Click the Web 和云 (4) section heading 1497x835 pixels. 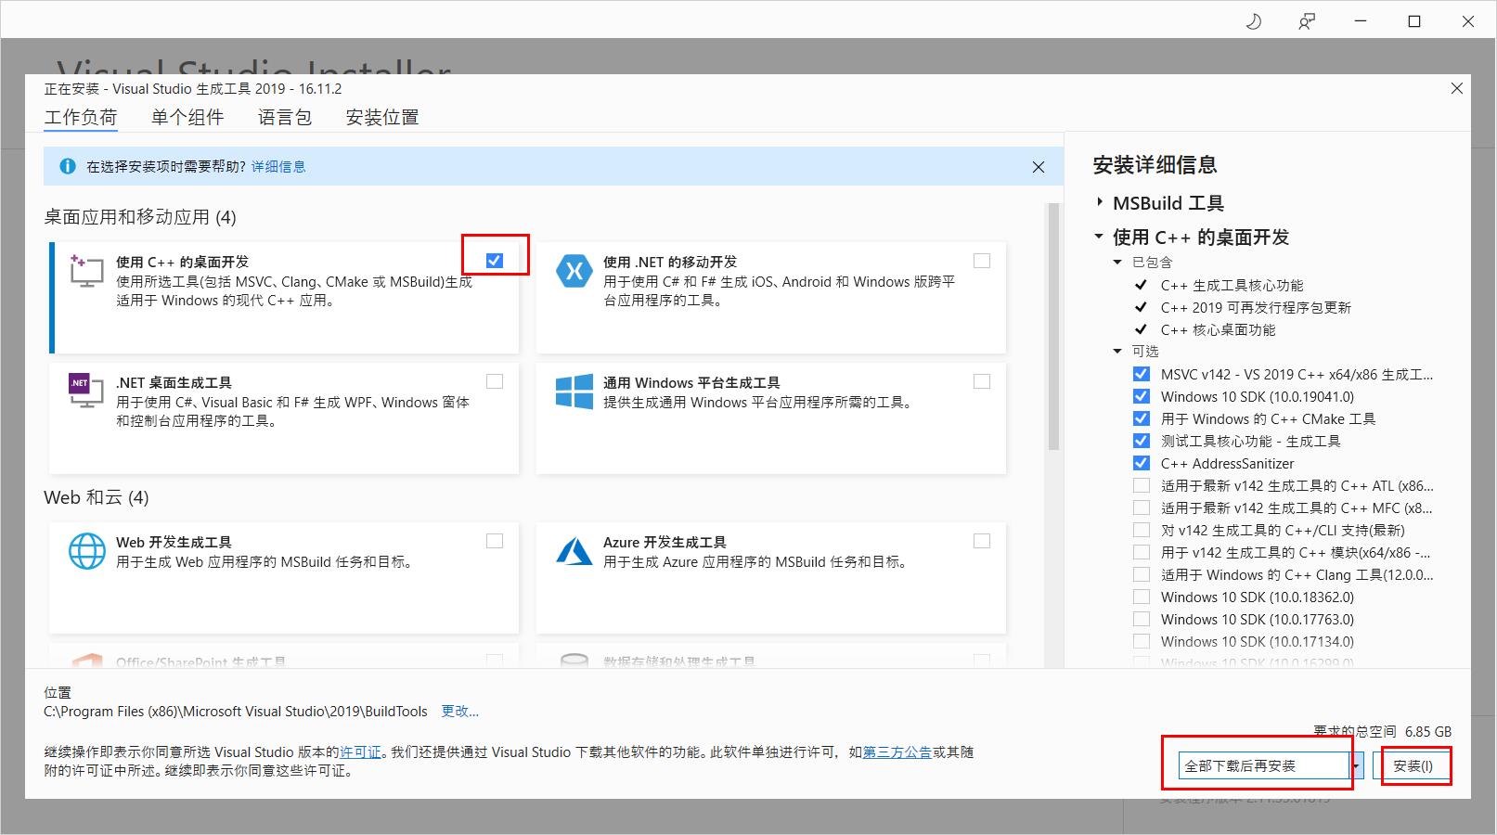(x=97, y=497)
